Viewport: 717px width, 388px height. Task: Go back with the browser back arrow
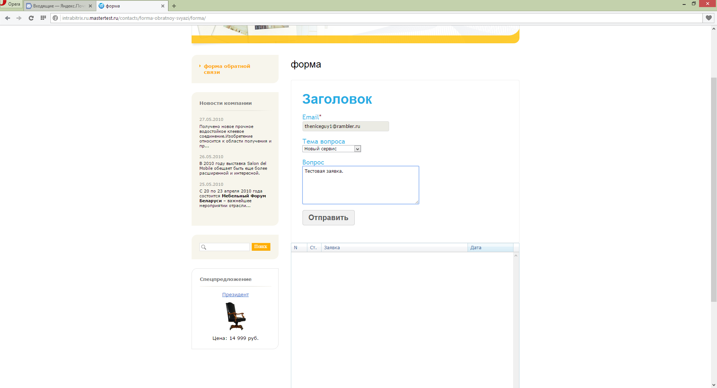(7, 18)
